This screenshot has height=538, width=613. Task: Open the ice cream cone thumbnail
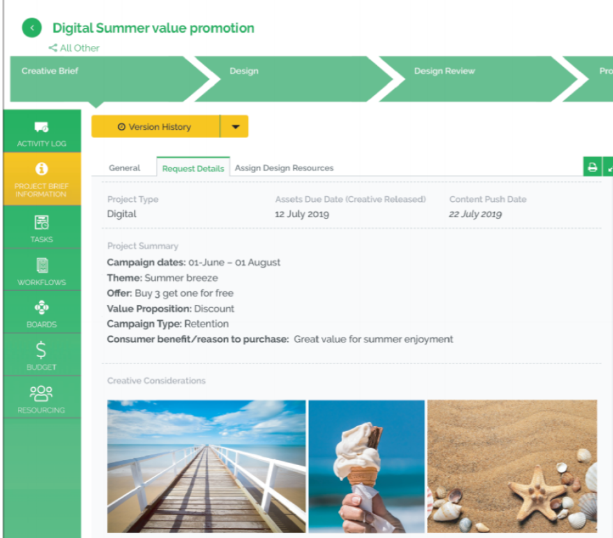pyautogui.click(x=367, y=466)
